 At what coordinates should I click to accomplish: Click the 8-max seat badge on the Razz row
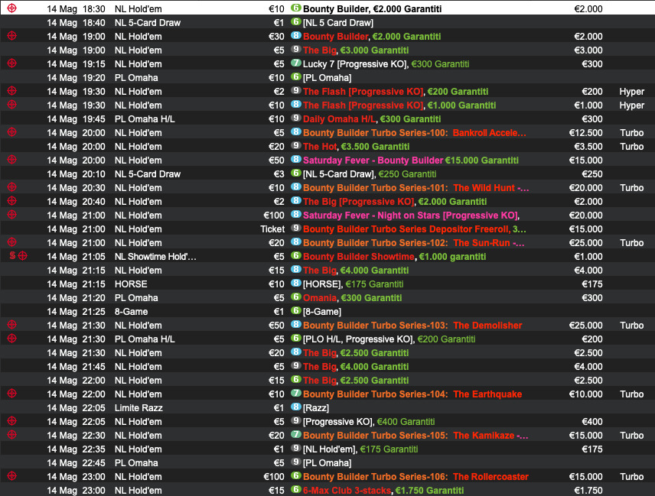(296, 407)
